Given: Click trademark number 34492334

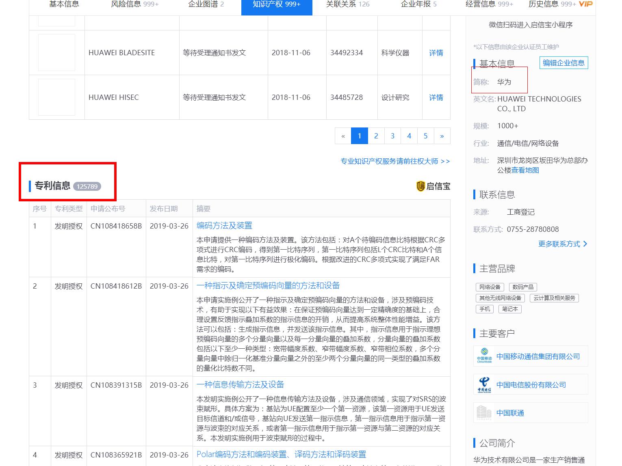Looking at the screenshot, I should pyautogui.click(x=347, y=53).
